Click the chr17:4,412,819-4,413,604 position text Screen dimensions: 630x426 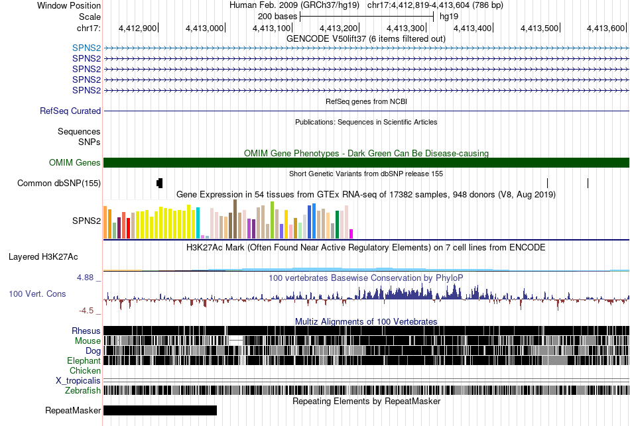pos(435,5)
